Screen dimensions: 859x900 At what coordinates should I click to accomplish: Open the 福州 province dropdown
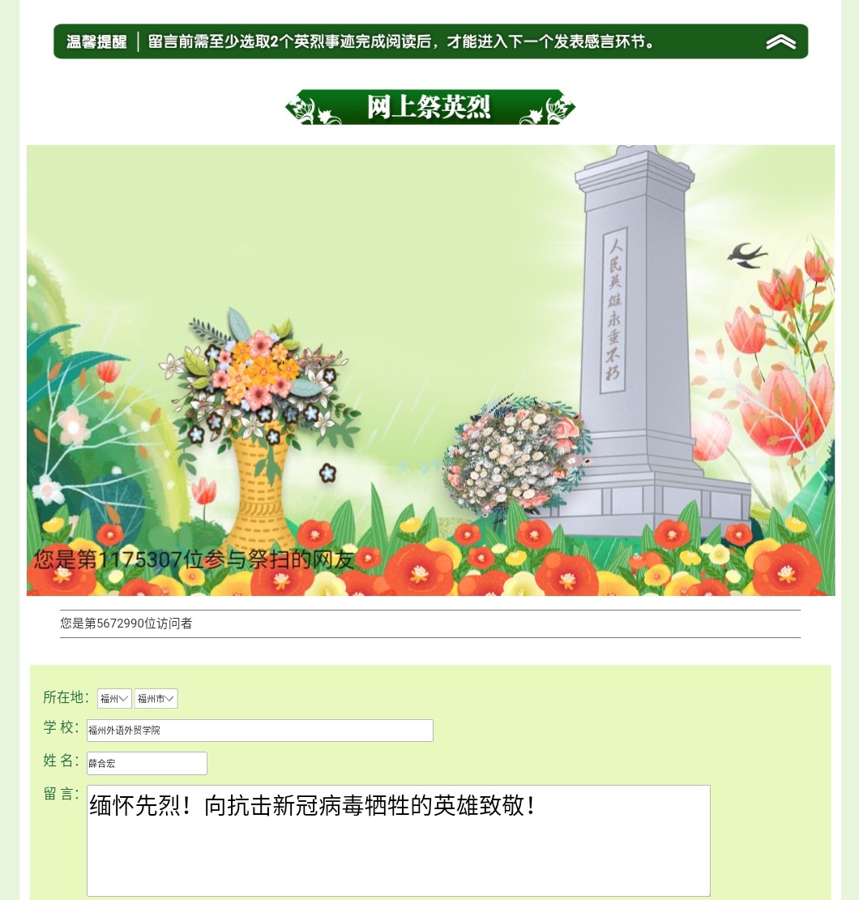[x=114, y=699]
